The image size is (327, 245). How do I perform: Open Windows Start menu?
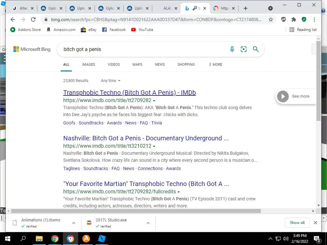(x=8, y=239)
